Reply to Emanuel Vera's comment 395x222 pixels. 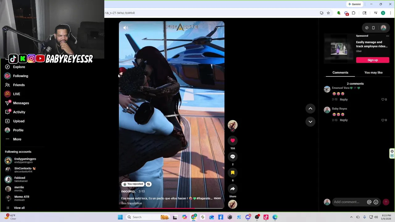(x=343, y=100)
